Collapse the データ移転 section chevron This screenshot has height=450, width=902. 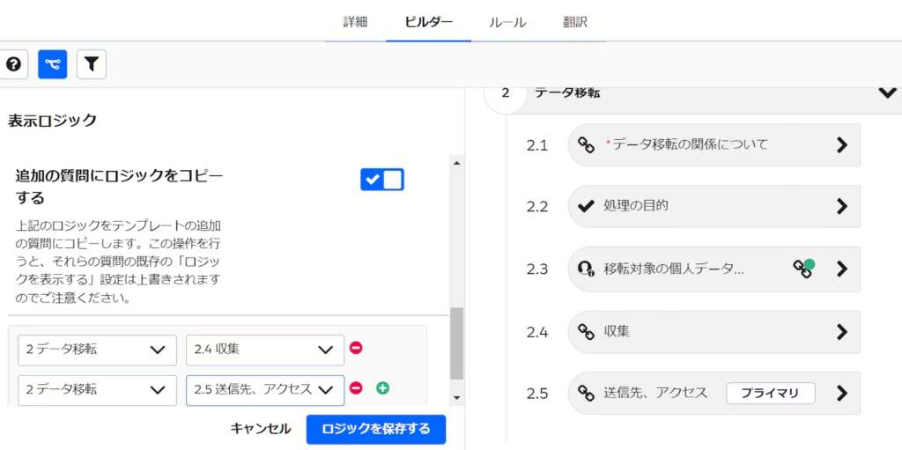tap(887, 92)
